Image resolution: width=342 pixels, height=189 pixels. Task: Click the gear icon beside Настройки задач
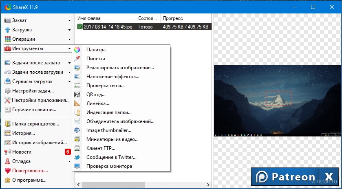[x=8, y=91]
